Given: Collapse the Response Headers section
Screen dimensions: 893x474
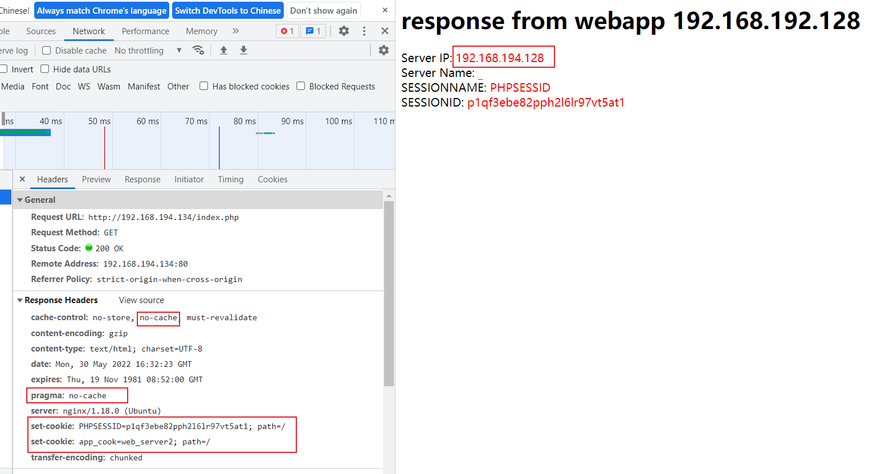Looking at the screenshot, I should 20,300.
